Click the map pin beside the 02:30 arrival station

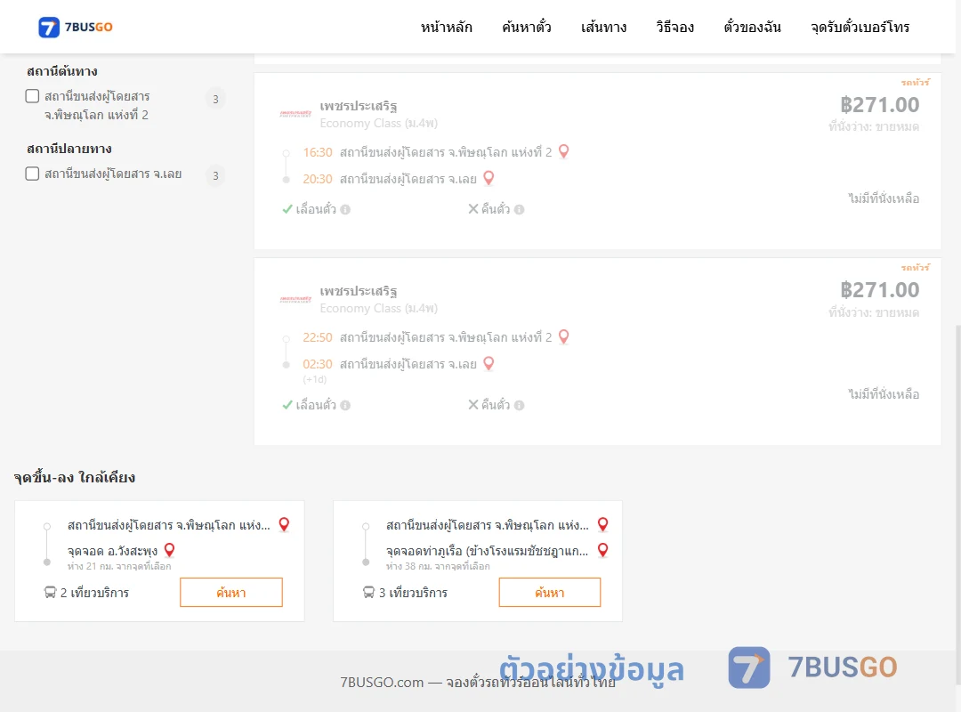[489, 364]
